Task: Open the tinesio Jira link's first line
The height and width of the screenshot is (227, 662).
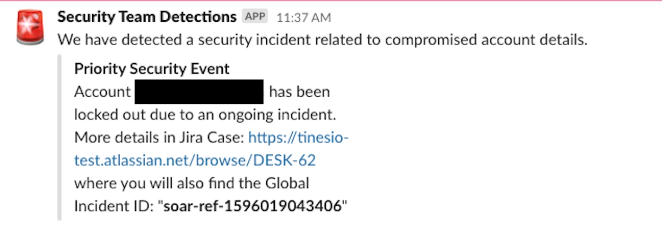Action: click(298, 138)
